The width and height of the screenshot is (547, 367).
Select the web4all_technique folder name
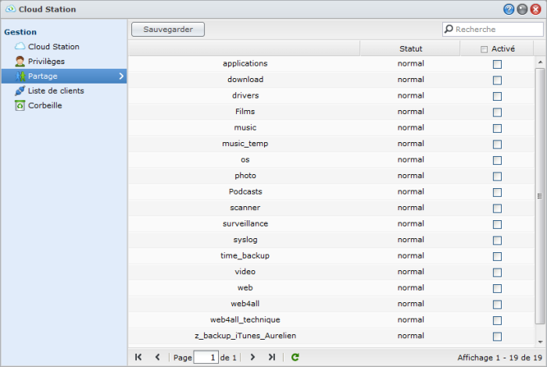(x=245, y=320)
